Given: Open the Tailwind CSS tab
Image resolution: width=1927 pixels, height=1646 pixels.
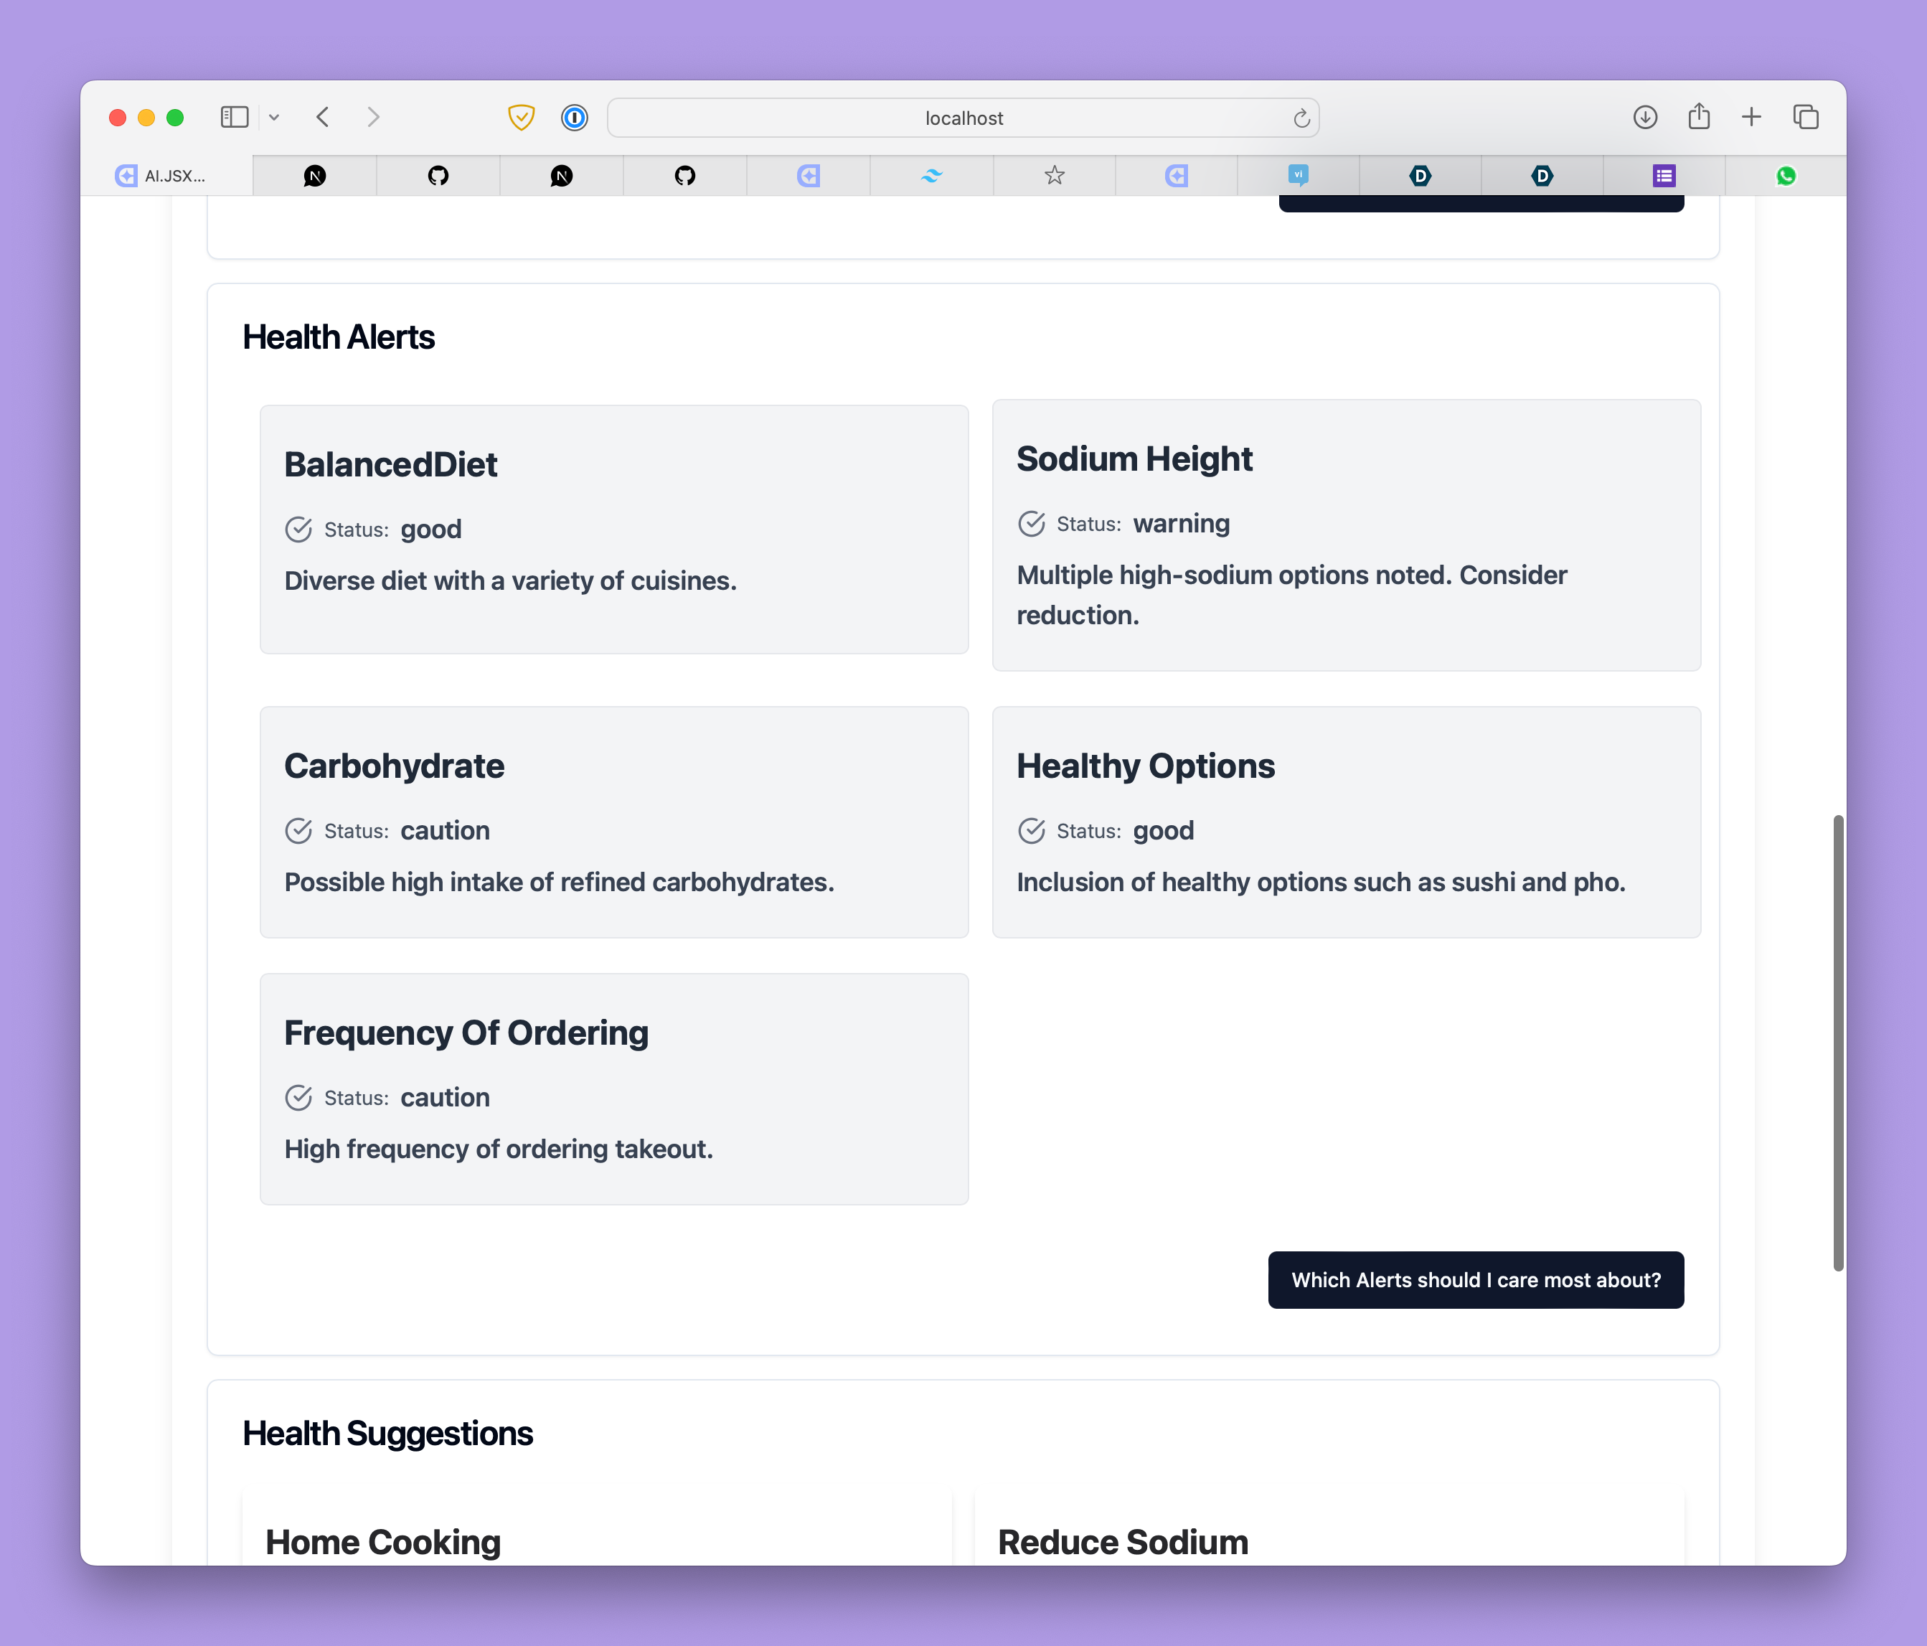Looking at the screenshot, I should (x=931, y=176).
